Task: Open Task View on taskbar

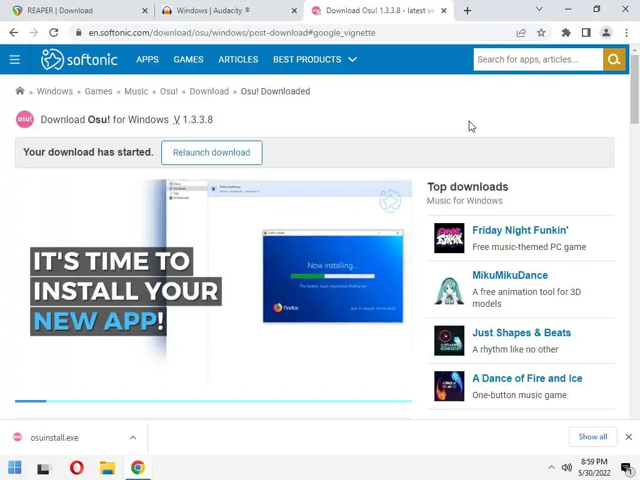Action: 44,467
